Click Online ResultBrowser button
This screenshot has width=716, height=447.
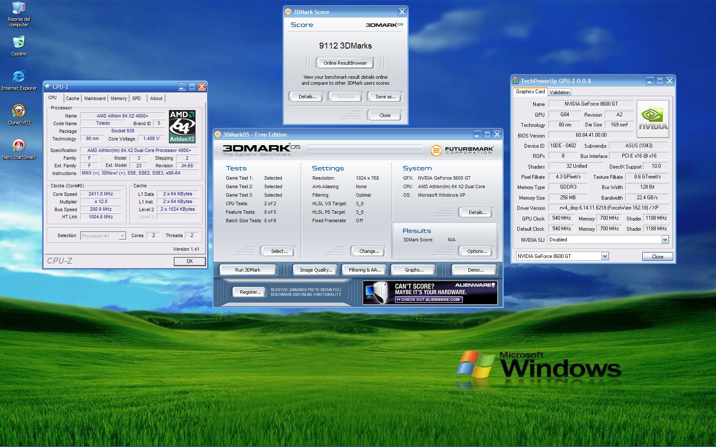[345, 63]
